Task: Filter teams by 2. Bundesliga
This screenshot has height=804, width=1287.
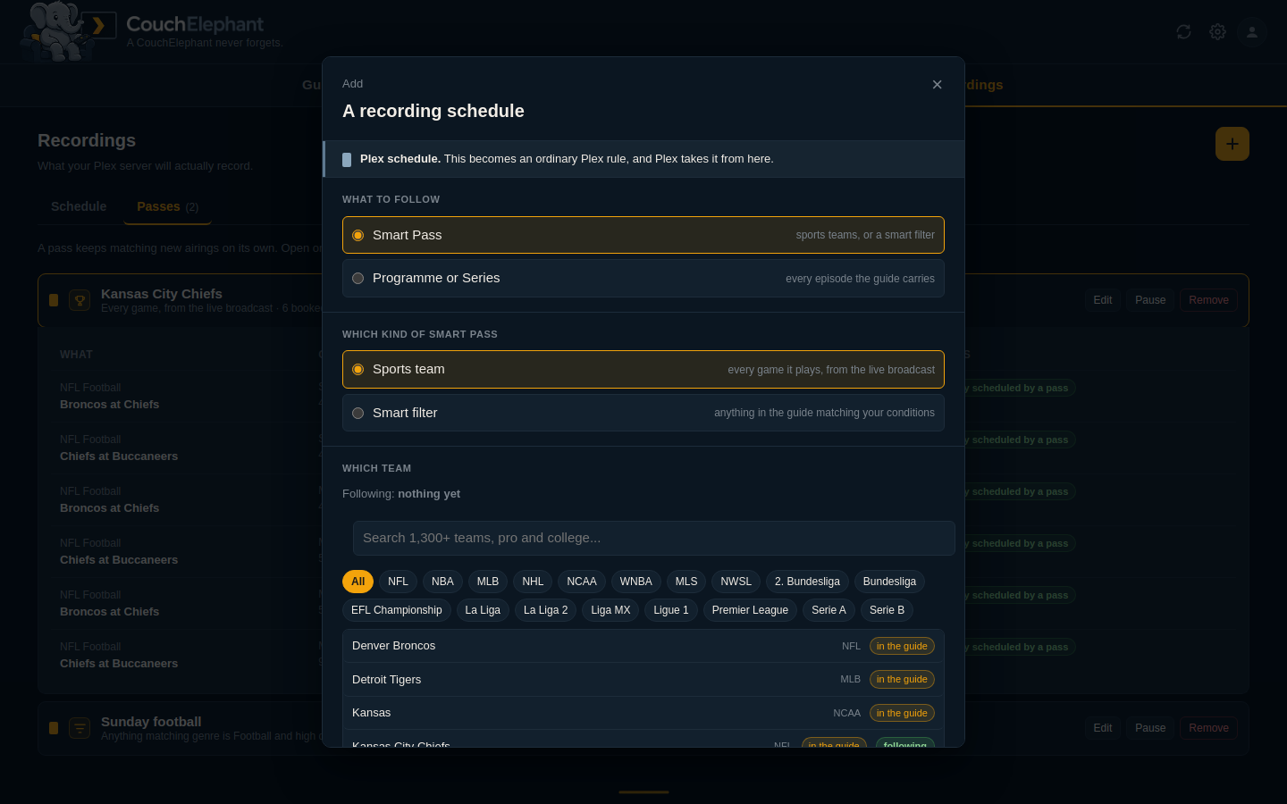Action: click(x=807, y=582)
